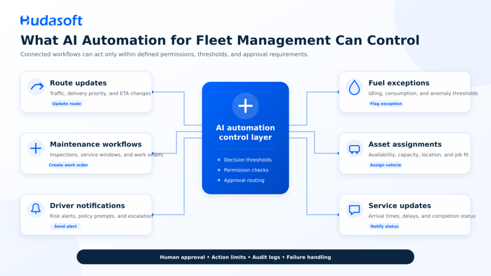
Task: Click the Assign vehicle tag
Action: (386, 165)
